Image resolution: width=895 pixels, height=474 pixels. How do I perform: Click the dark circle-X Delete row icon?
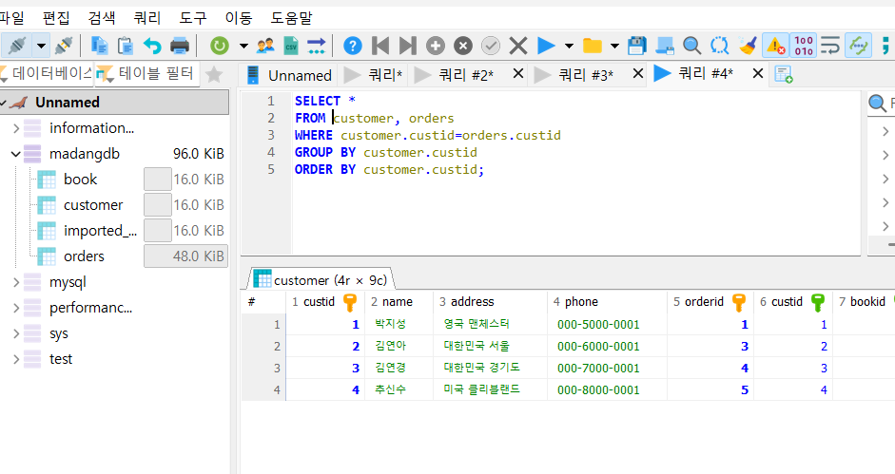coord(463,46)
